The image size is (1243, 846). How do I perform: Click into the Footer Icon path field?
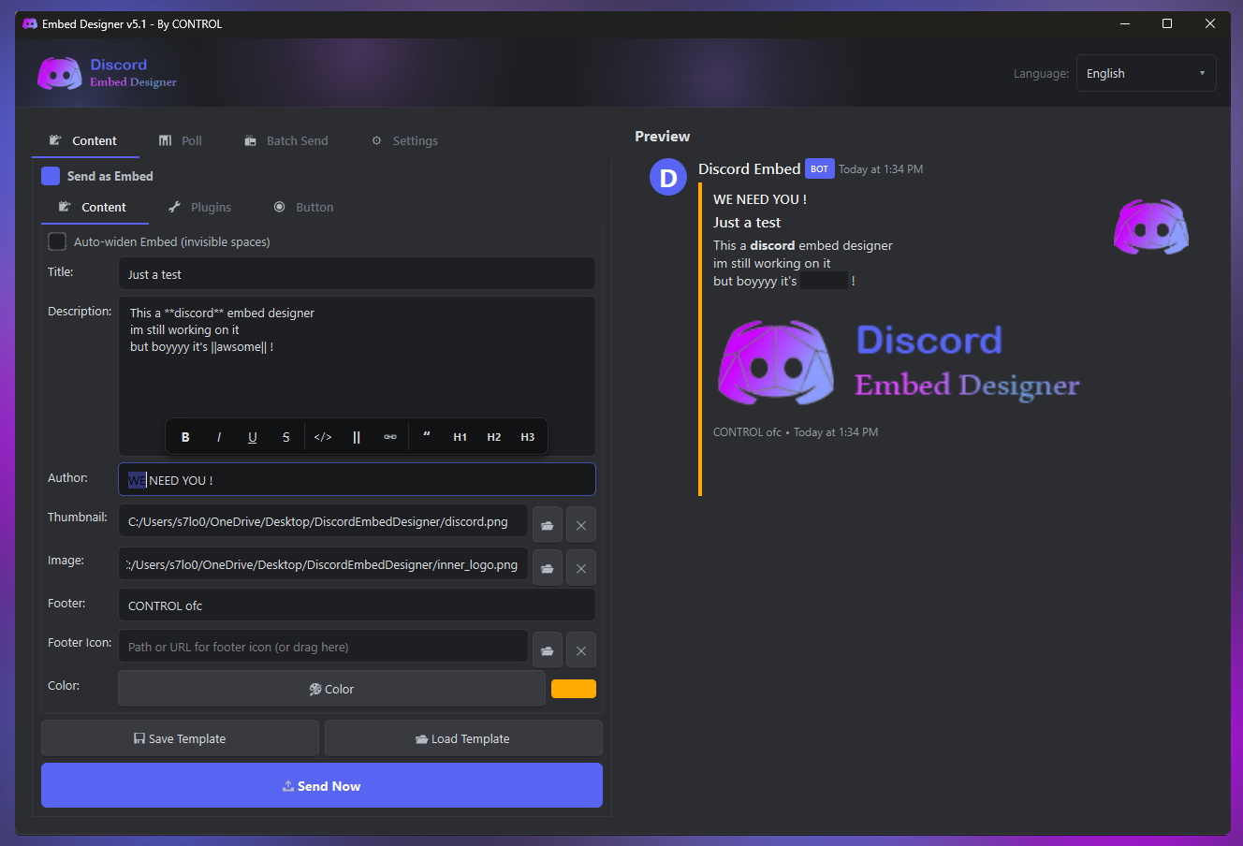[x=323, y=647]
